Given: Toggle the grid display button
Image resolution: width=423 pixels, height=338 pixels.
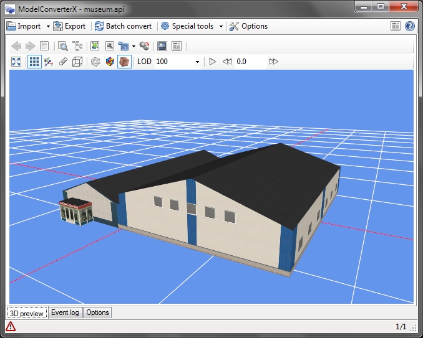Looking at the screenshot, I should point(34,62).
